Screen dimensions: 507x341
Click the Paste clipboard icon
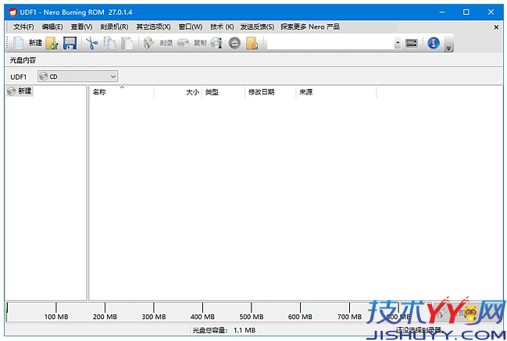click(127, 43)
